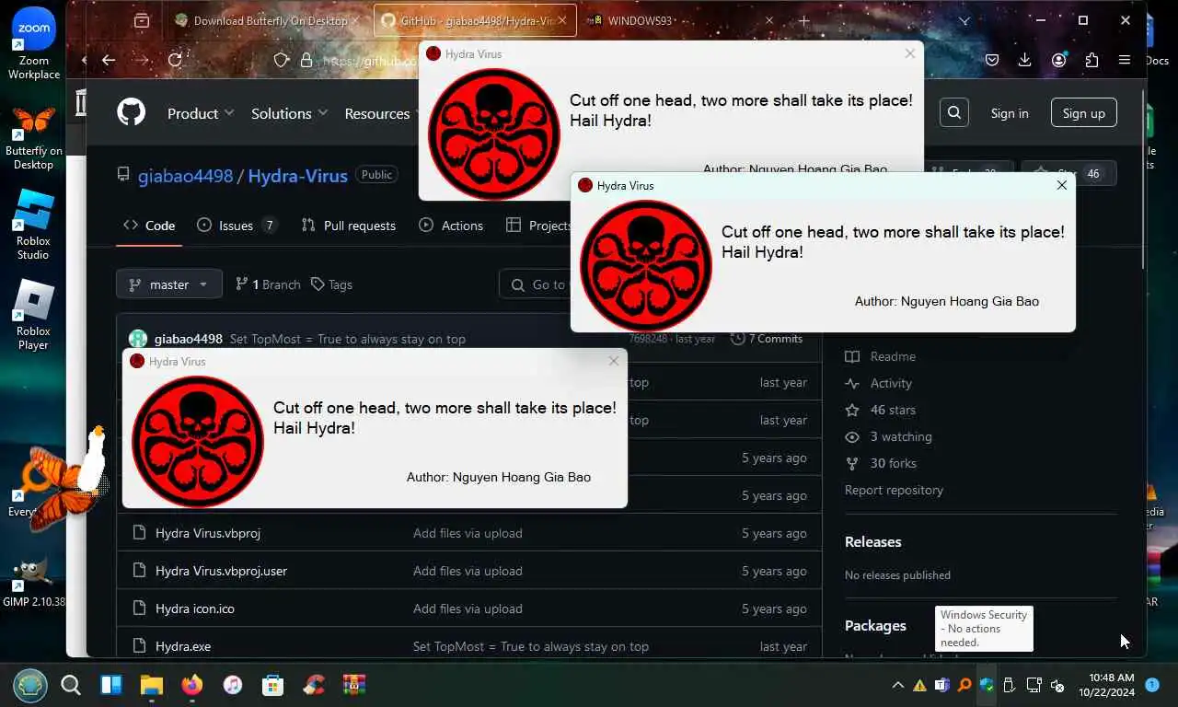Click the Save to Pocket icon

coord(992,60)
